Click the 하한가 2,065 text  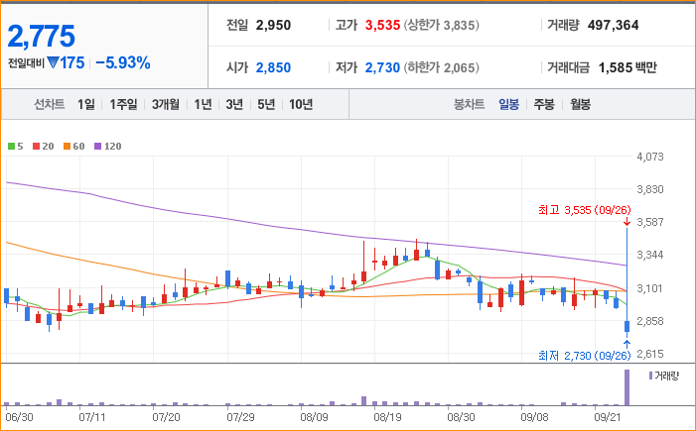tap(441, 67)
